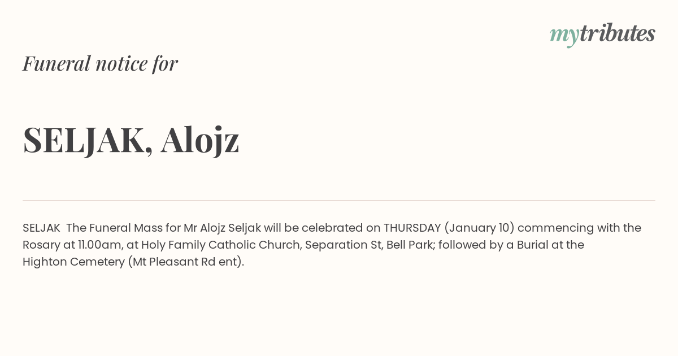Select the "SELJAK, Alojz" name heading
Screen dimensions: 678x356
pyautogui.click(x=131, y=140)
